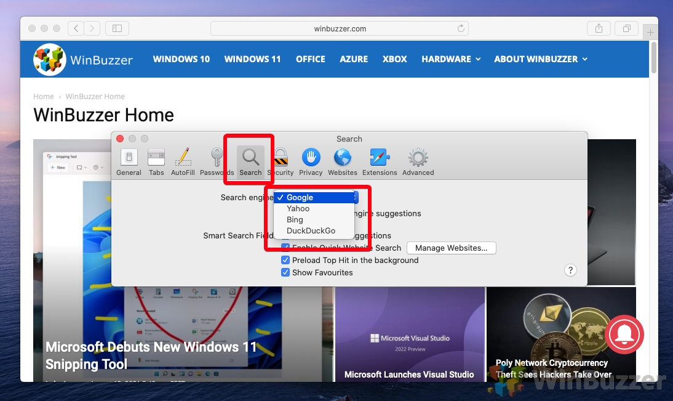Click the Manage Websites button
The image size is (673, 401).
coord(451,248)
